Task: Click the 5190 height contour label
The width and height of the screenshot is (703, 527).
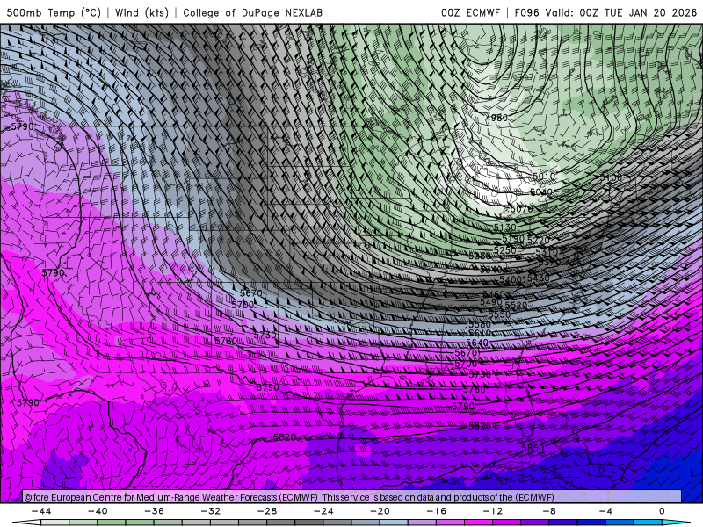Action: pyautogui.click(x=513, y=238)
